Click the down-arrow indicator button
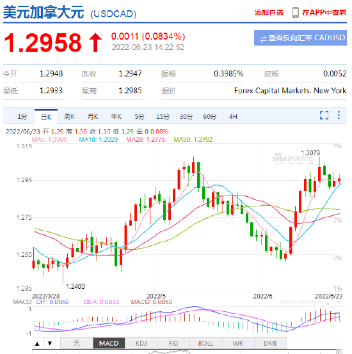This screenshot has height=354, width=352. [x=50, y=344]
